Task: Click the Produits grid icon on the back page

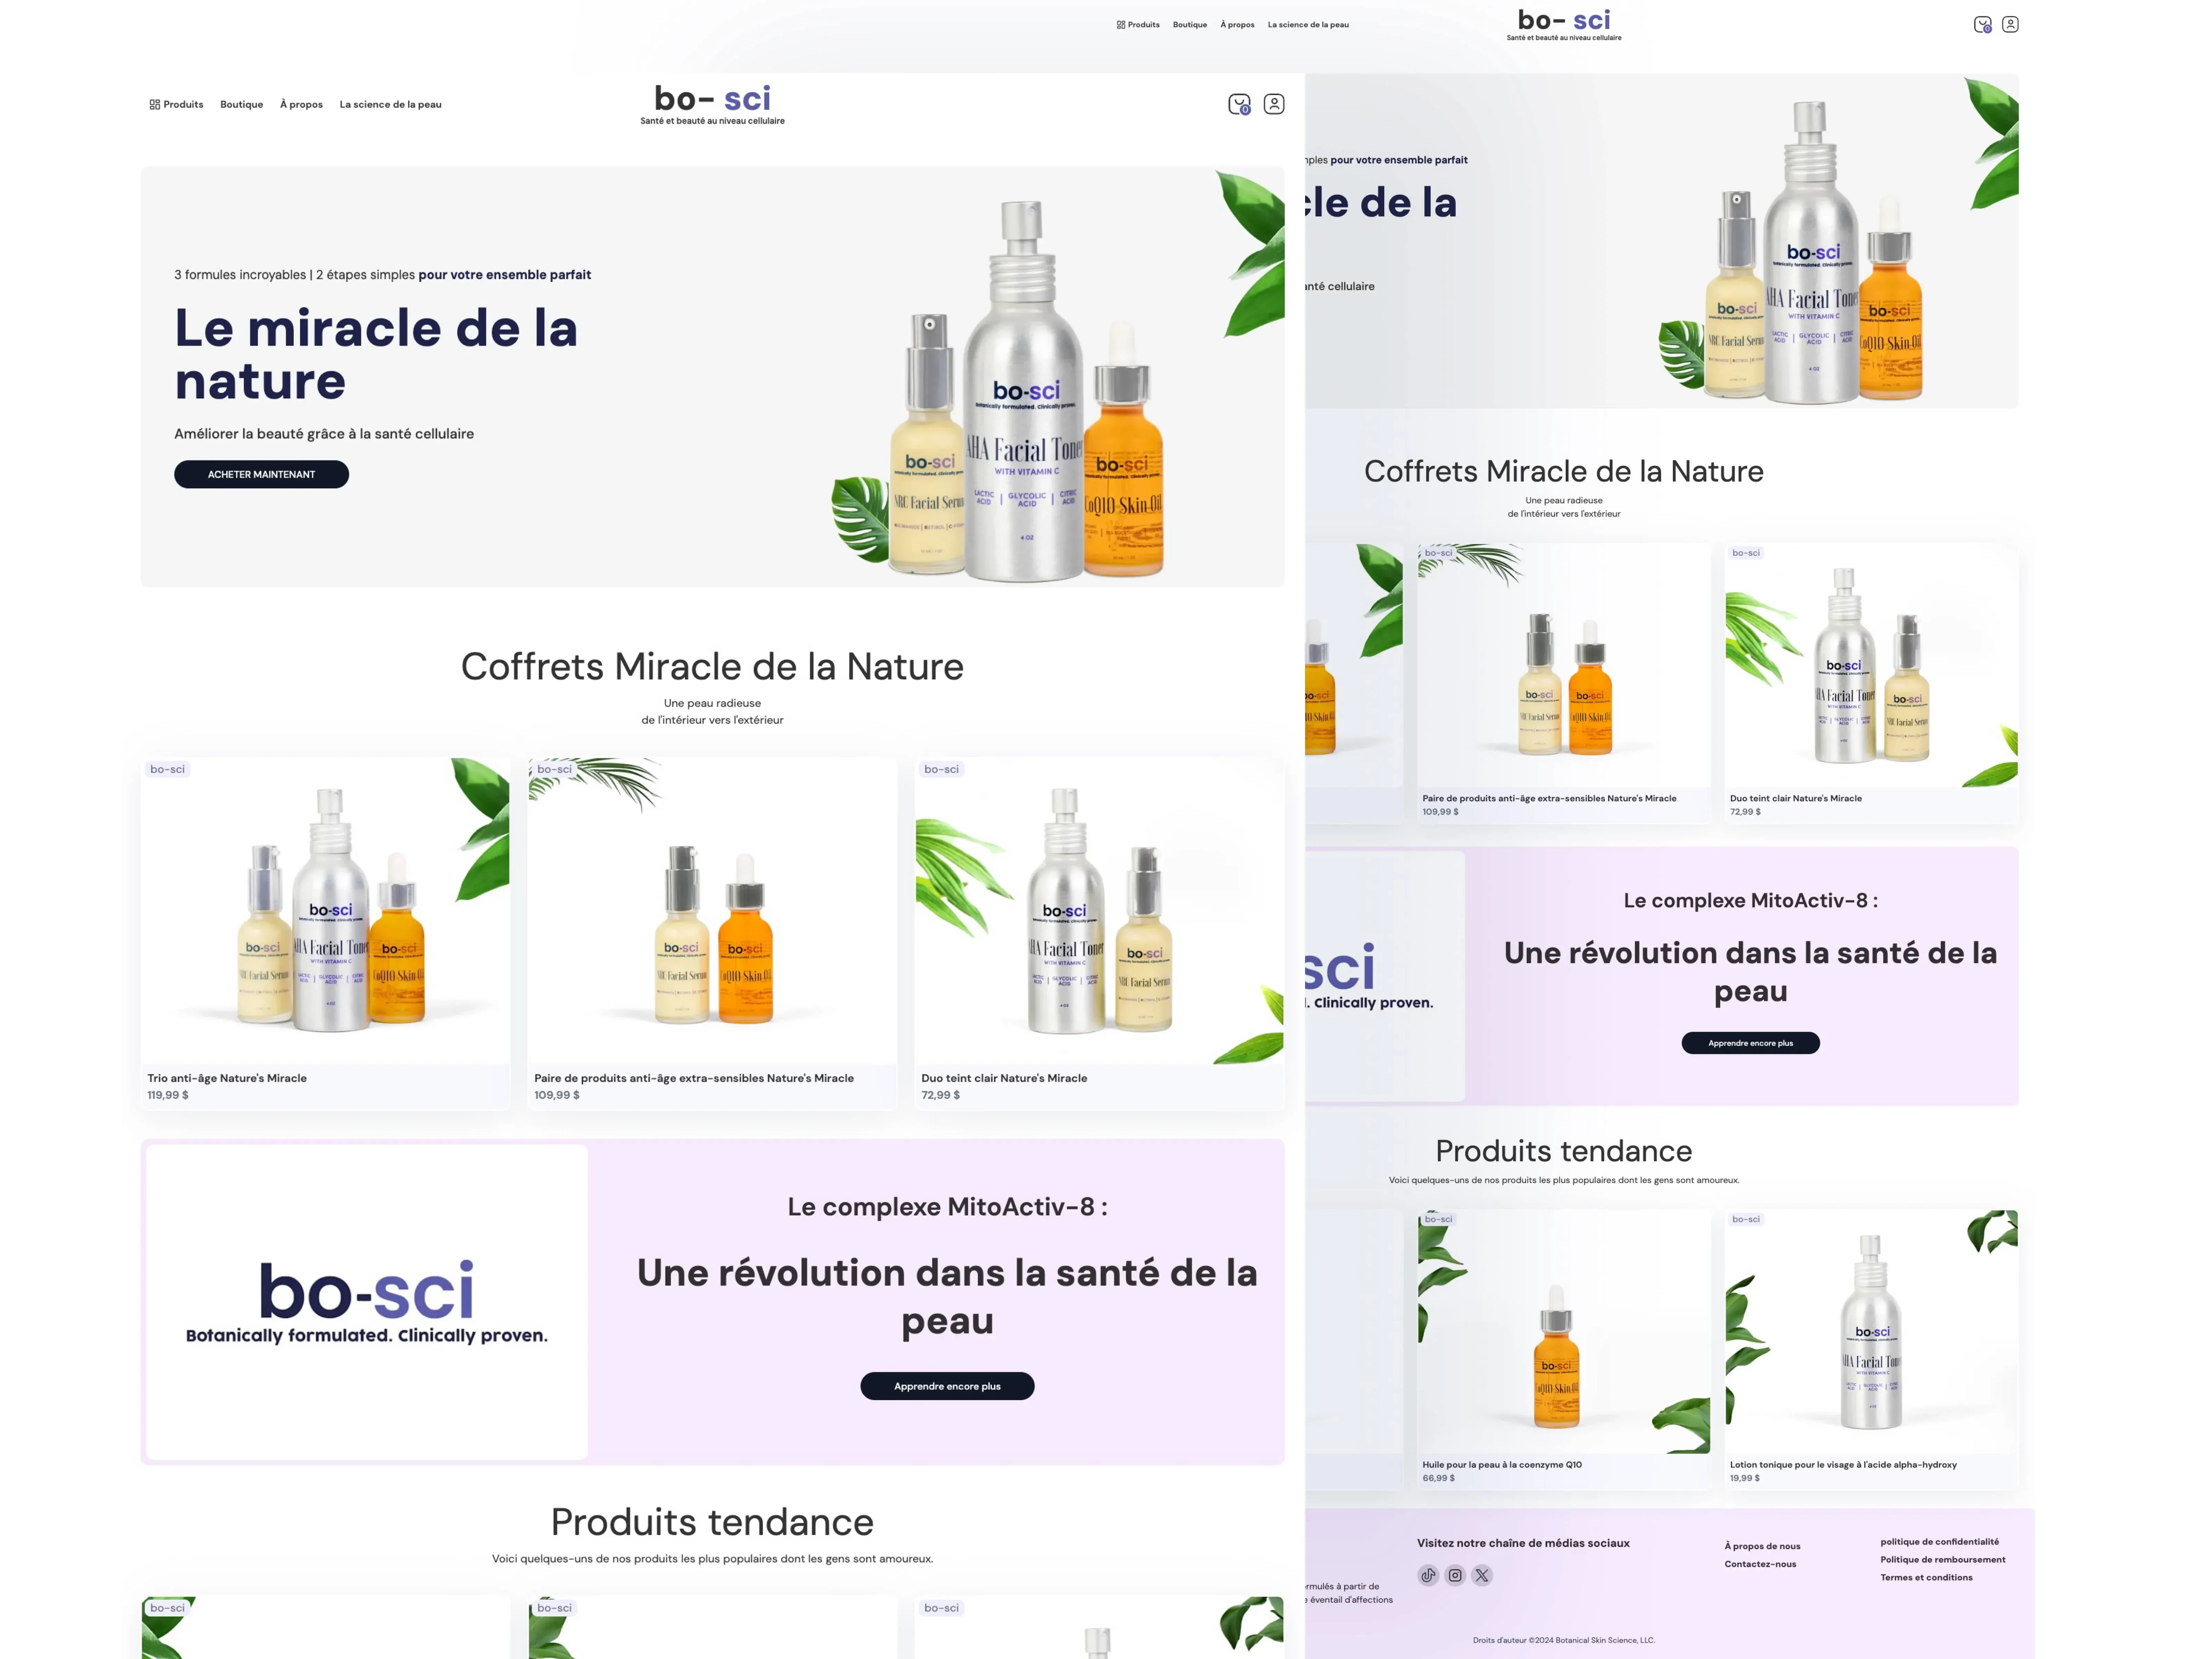Action: 1121,25
